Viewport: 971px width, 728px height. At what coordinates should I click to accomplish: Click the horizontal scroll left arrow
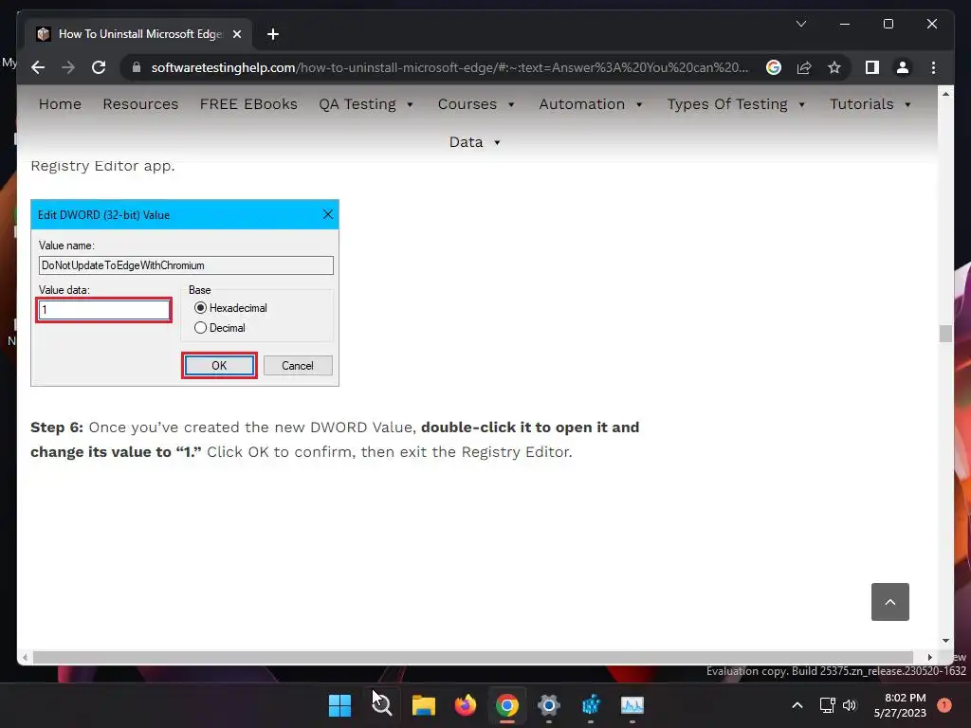click(25, 658)
